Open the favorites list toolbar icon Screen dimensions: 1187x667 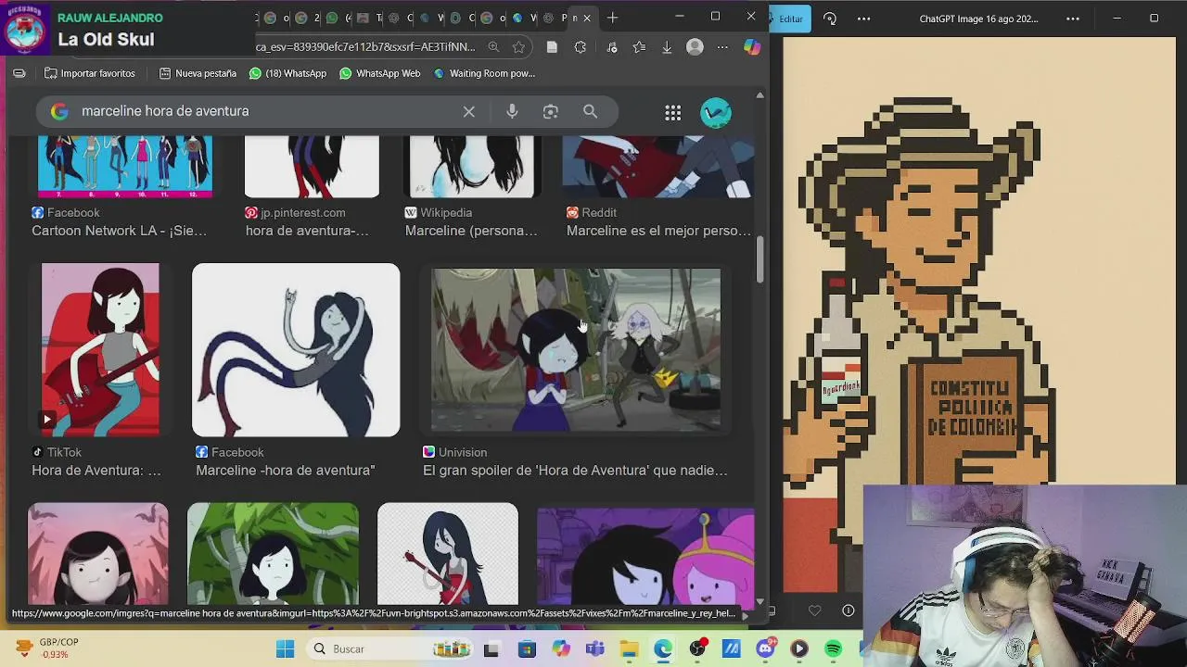pos(639,47)
